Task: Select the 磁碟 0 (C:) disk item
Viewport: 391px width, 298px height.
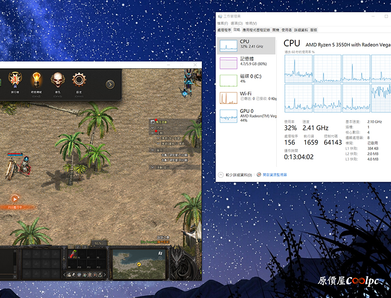Action: [x=246, y=80]
